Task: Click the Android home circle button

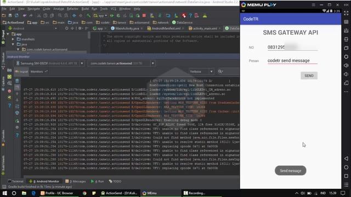Action: coord(346,167)
